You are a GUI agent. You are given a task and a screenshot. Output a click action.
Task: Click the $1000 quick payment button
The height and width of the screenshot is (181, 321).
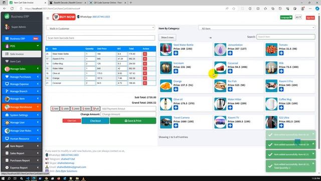(65, 109)
